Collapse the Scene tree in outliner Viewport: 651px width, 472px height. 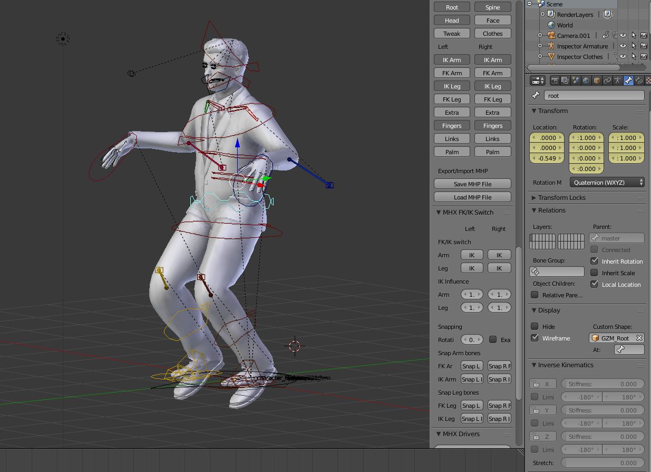point(530,4)
